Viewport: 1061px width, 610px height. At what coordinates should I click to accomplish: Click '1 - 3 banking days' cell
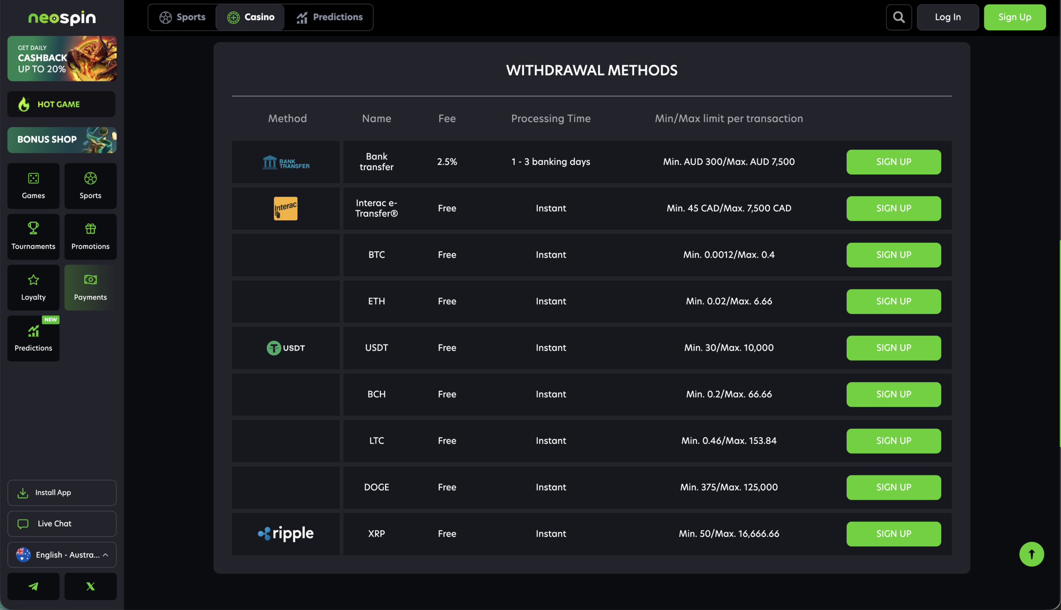pyautogui.click(x=551, y=162)
